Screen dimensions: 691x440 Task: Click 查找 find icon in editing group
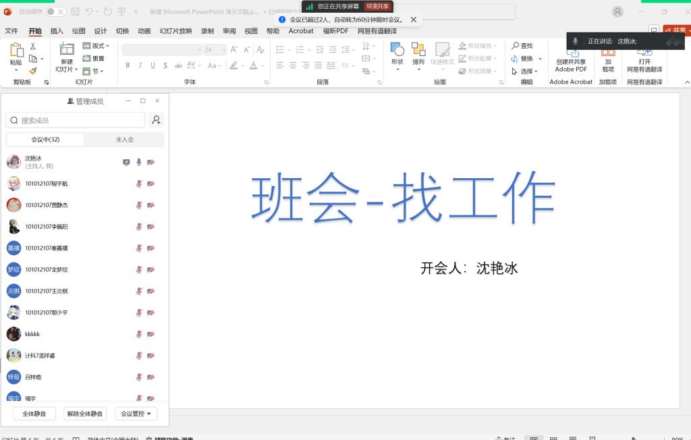pos(522,46)
